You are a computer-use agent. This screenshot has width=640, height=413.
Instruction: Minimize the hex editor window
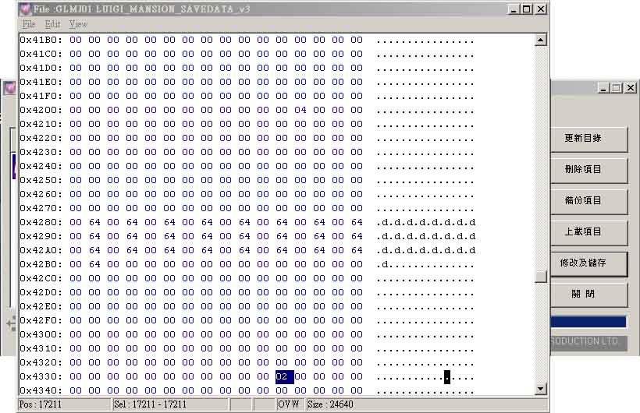pyautogui.click(x=514, y=9)
